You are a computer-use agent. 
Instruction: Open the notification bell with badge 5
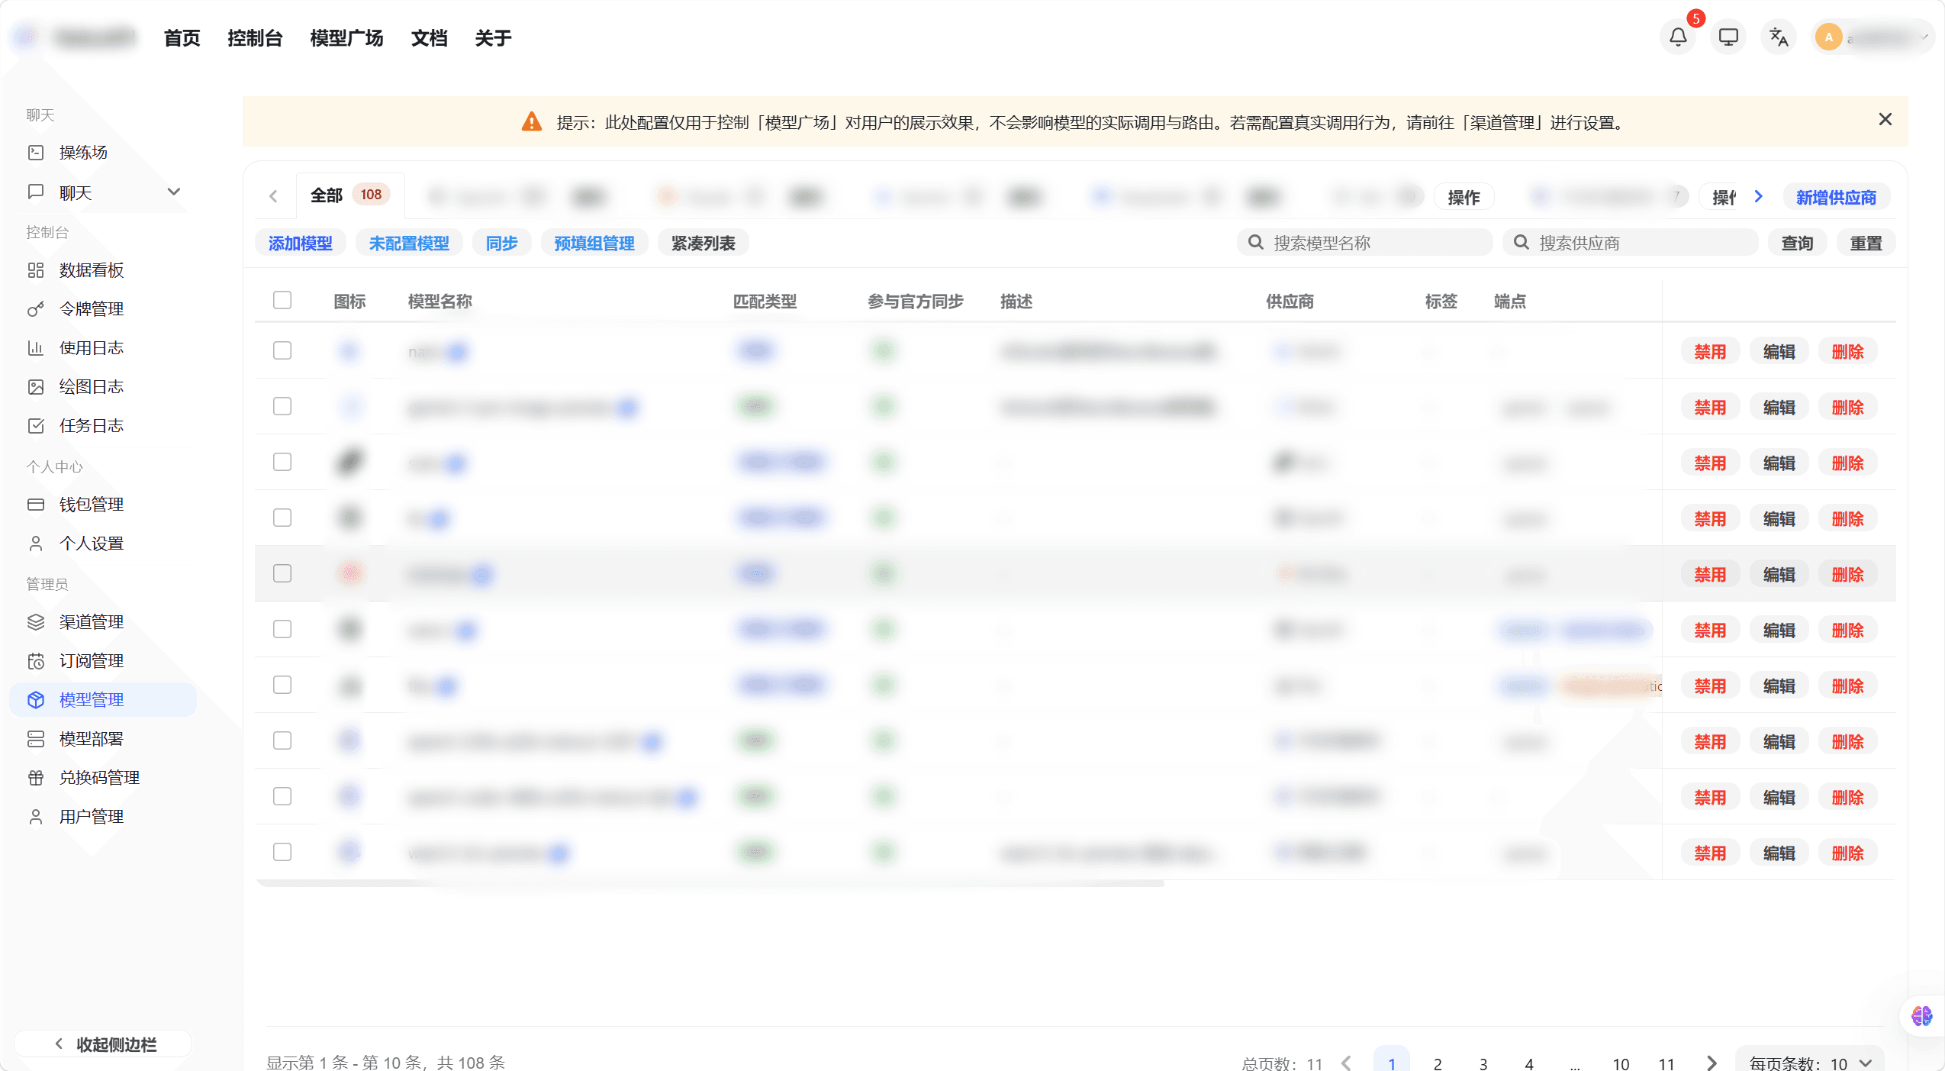(1676, 36)
